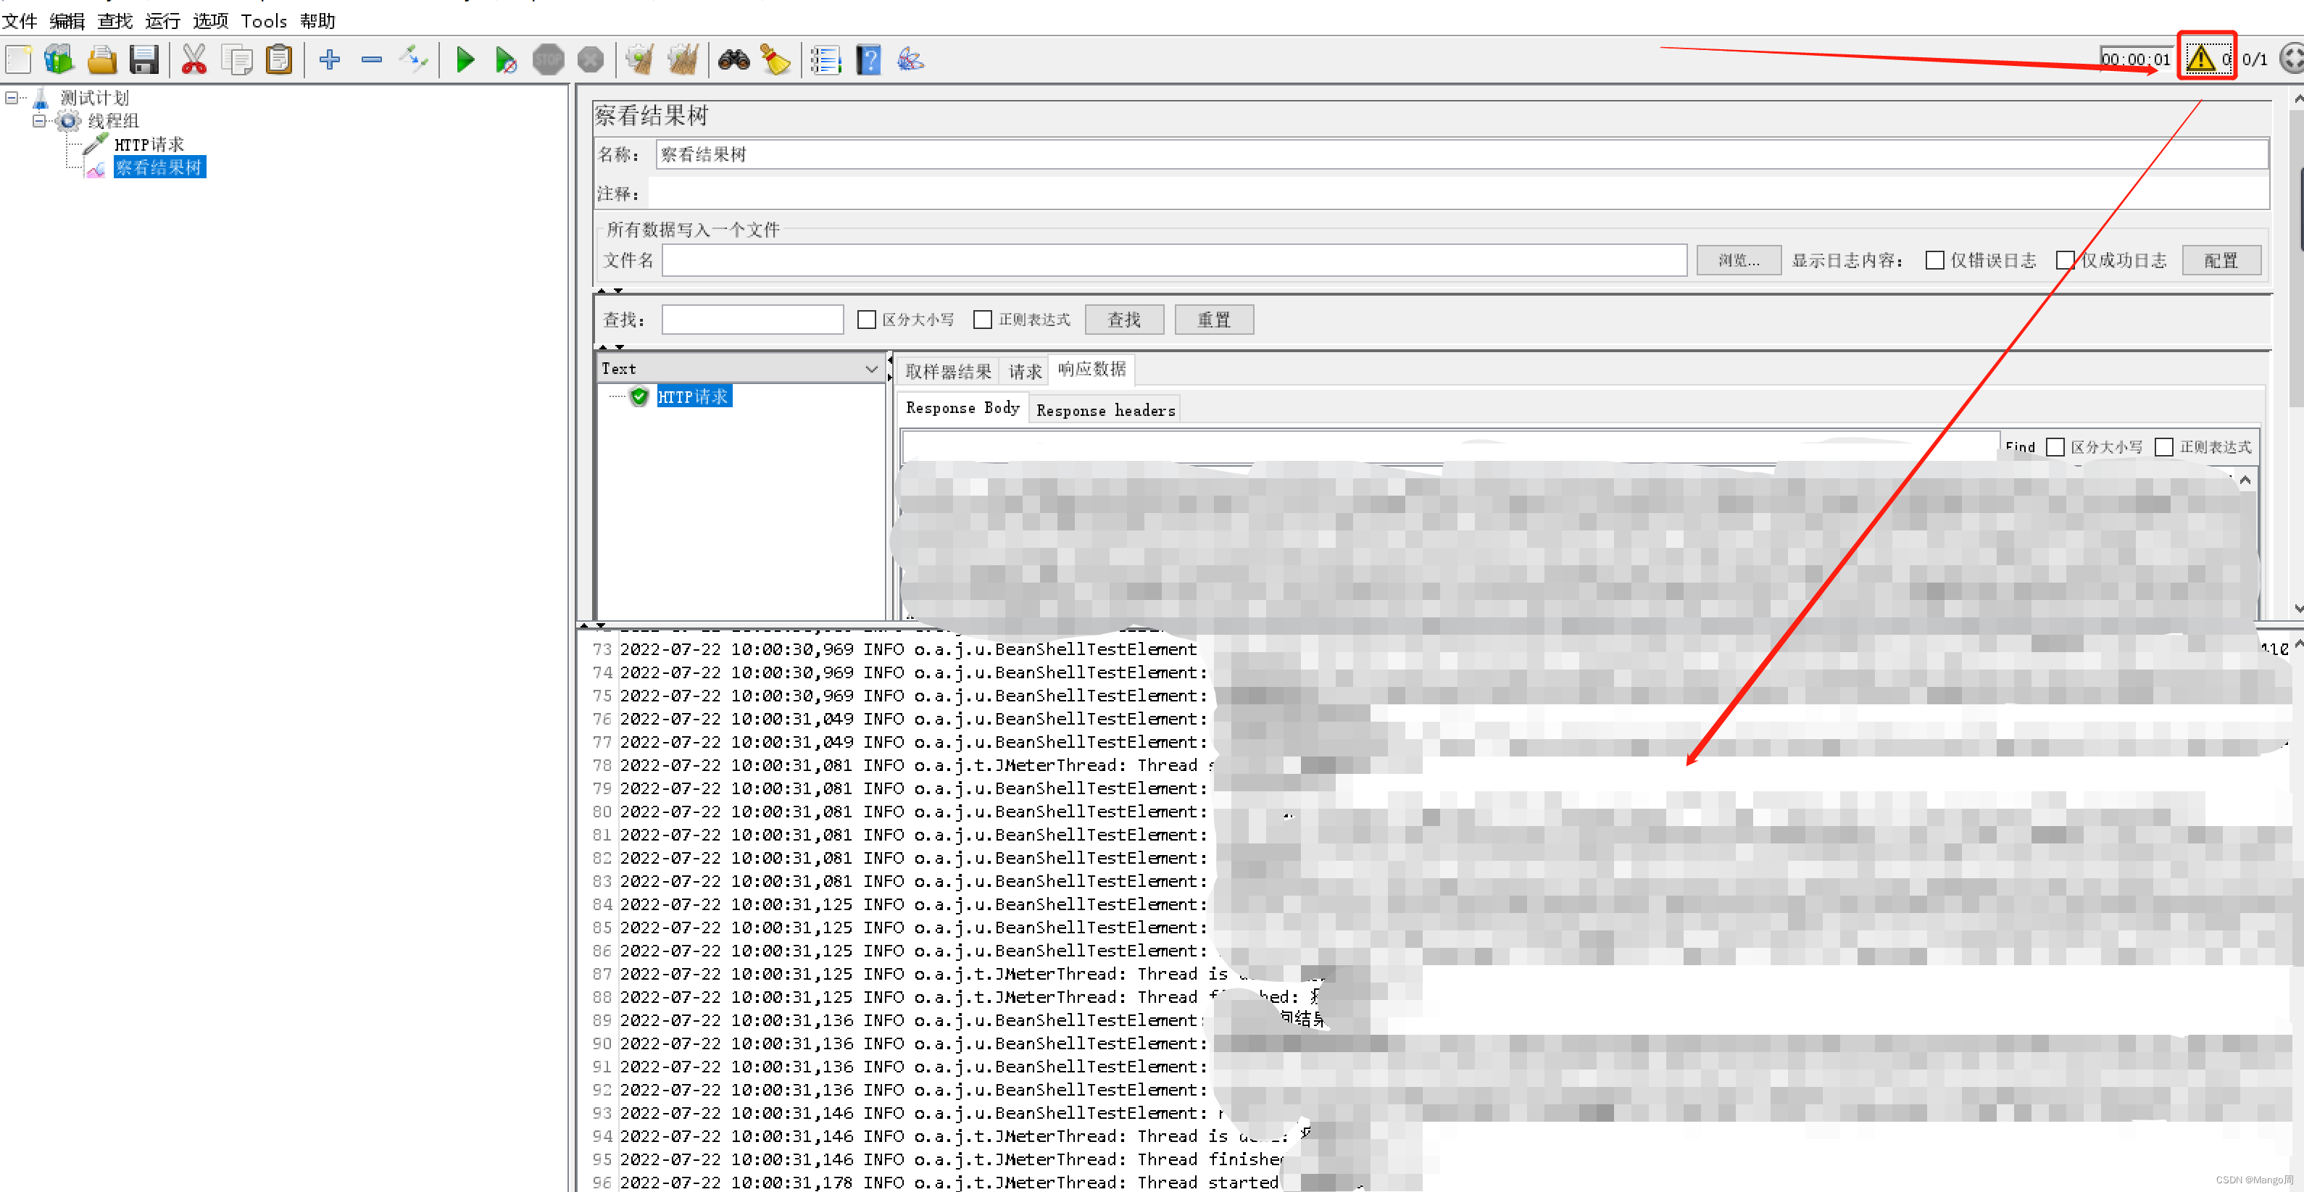Select the 测试计划 node

(95, 98)
